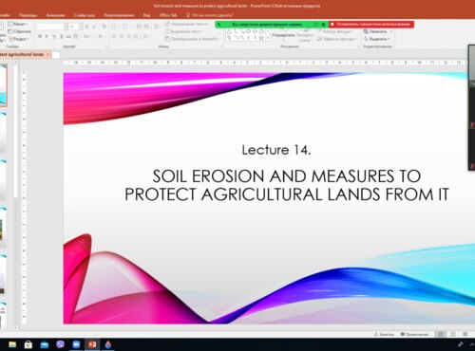Open the Макет (Layout) dropdown
Image resolution: width=475 pixels, height=351 pixels.
coord(18,24)
